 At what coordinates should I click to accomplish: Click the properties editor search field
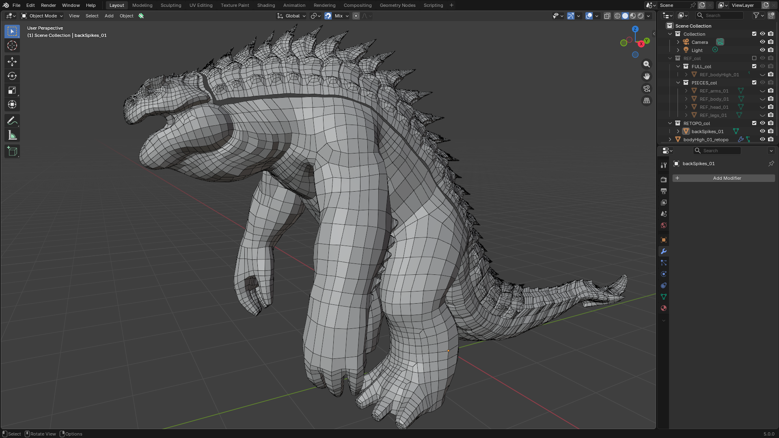[717, 151]
